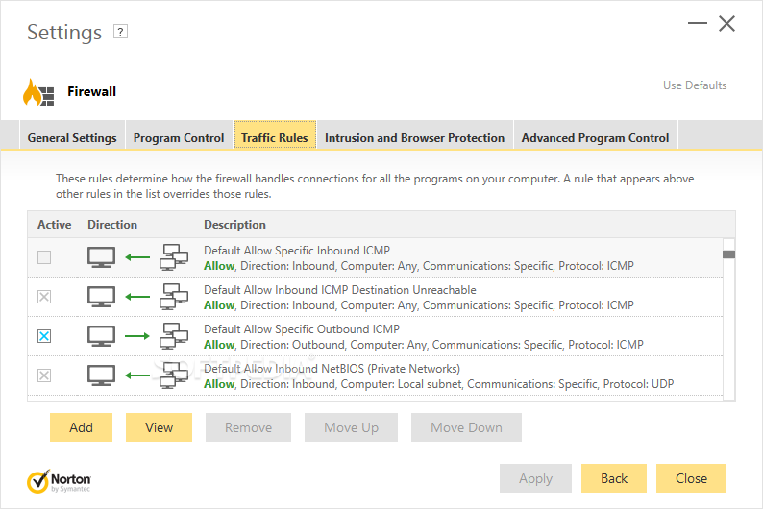Screen dimensions: 763x509
Task: Toggle Active checkbox for Inbound NetBIOS rule
Action: [x=44, y=376]
